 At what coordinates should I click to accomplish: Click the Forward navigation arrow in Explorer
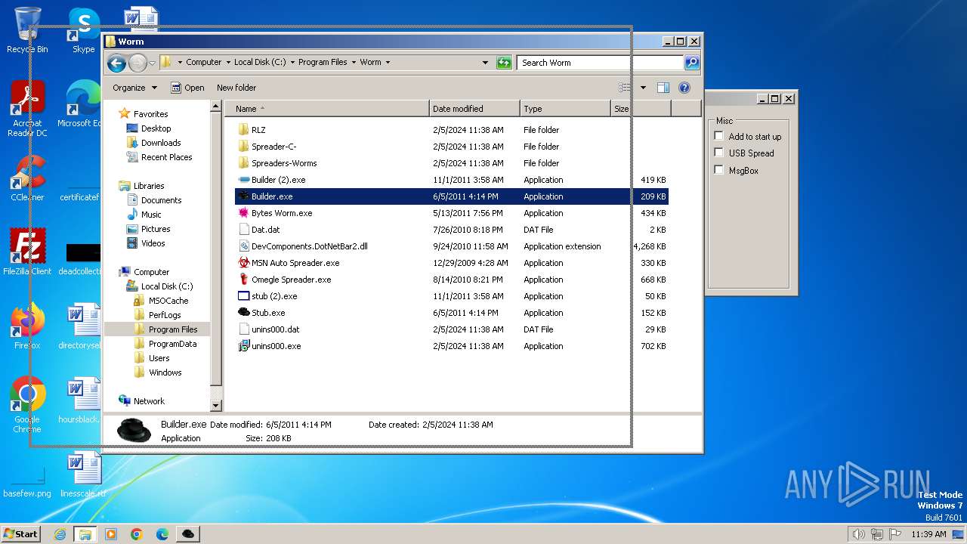click(x=137, y=63)
